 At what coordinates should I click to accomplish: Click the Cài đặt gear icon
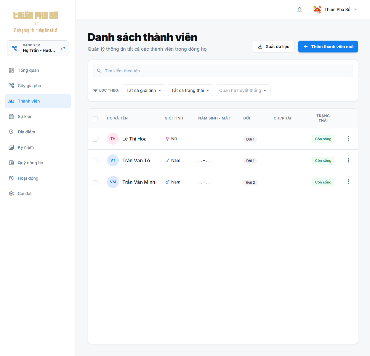pos(11,194)
